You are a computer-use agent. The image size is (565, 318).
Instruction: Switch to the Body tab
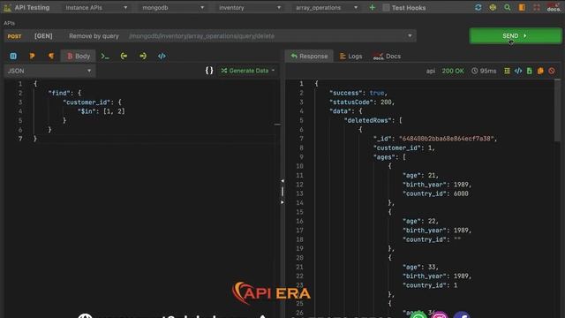(78, 56)
